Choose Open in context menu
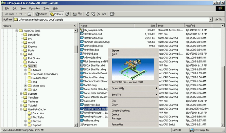 pyautogui.click(x=133, y=50)
